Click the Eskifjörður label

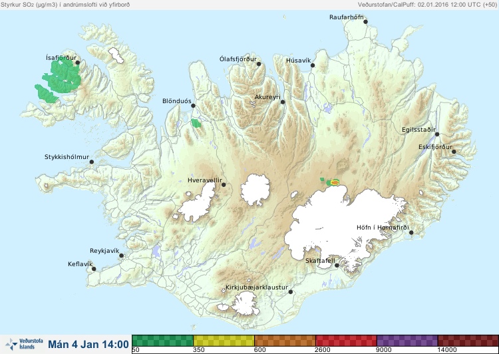435,147
